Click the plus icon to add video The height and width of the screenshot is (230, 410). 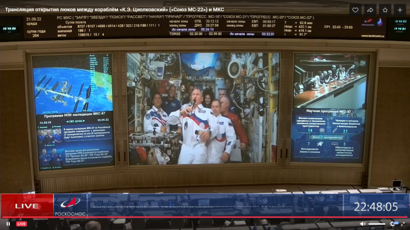click(x=400, y=10)
